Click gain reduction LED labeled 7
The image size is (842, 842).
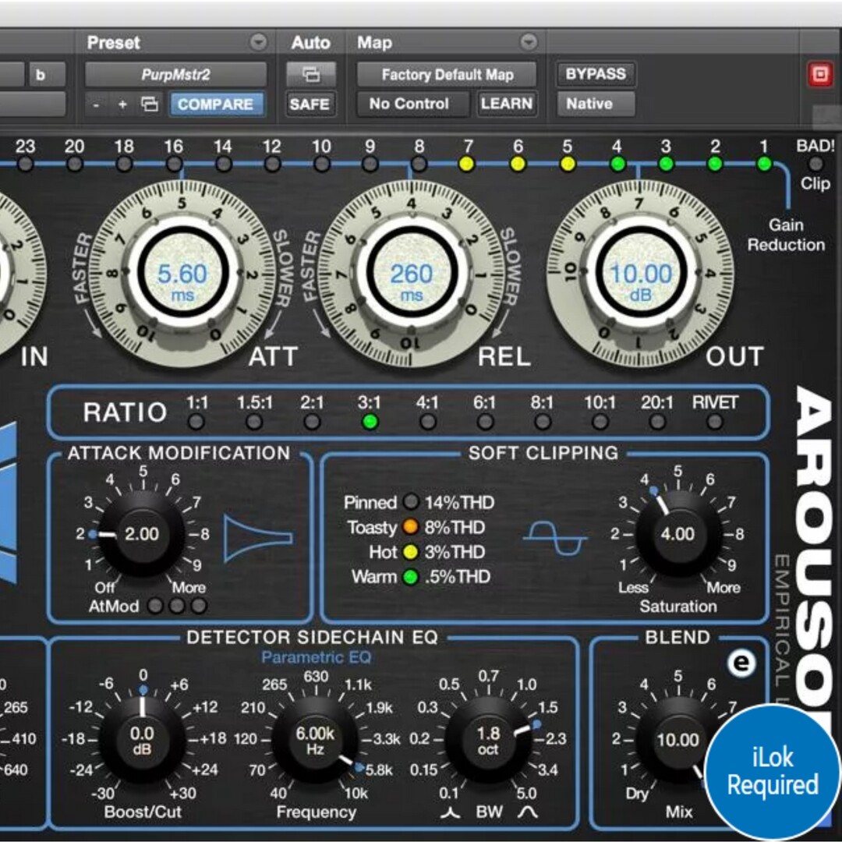pos(467,164)
